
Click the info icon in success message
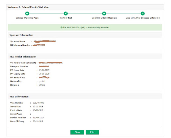(x=61, y=27)
